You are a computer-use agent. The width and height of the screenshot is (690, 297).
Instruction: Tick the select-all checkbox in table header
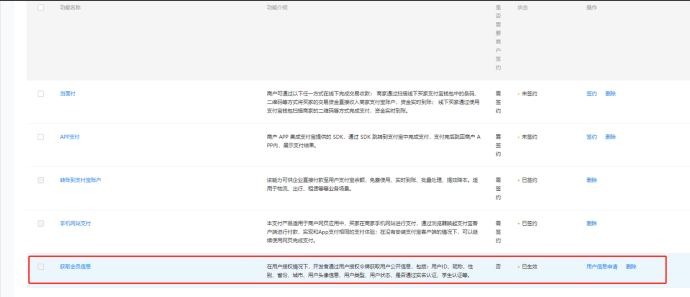click(x=41, y=7)
